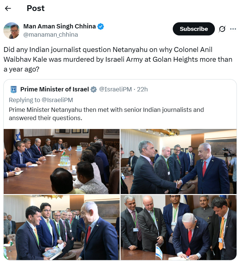View the photo of Netanyahu signing
This screenshot has height=261, width=239.
[179, 227]
